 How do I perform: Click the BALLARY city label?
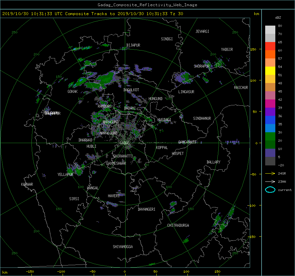(213, 162)
